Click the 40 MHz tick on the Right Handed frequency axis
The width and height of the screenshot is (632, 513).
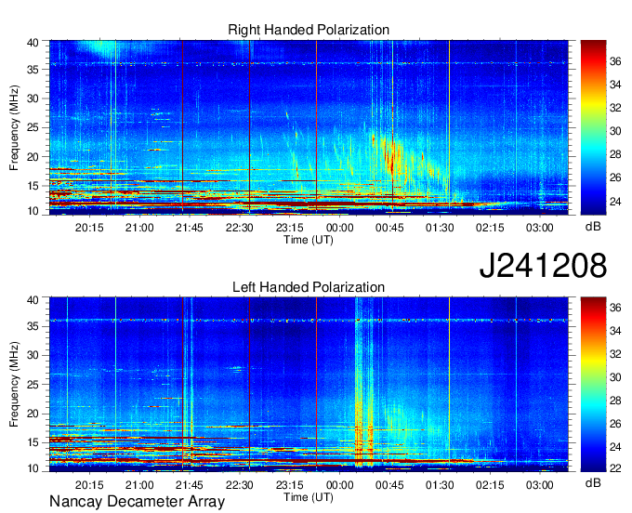(33, 43)
